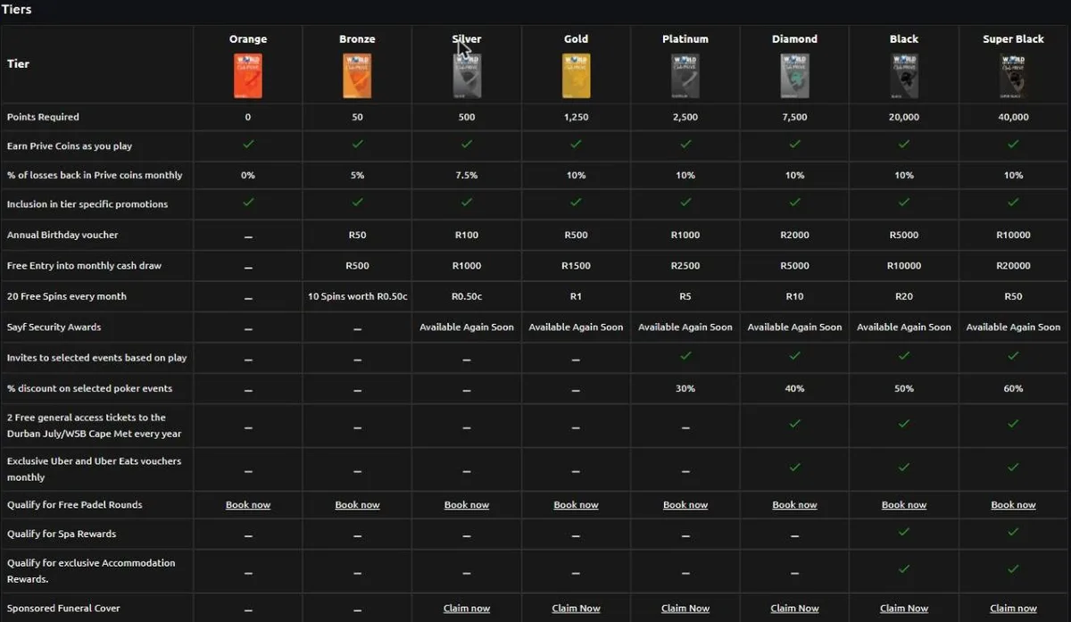Click the 60% poker discount value
This screenshot has height=622, width=1071.
tap(1013, 389)
